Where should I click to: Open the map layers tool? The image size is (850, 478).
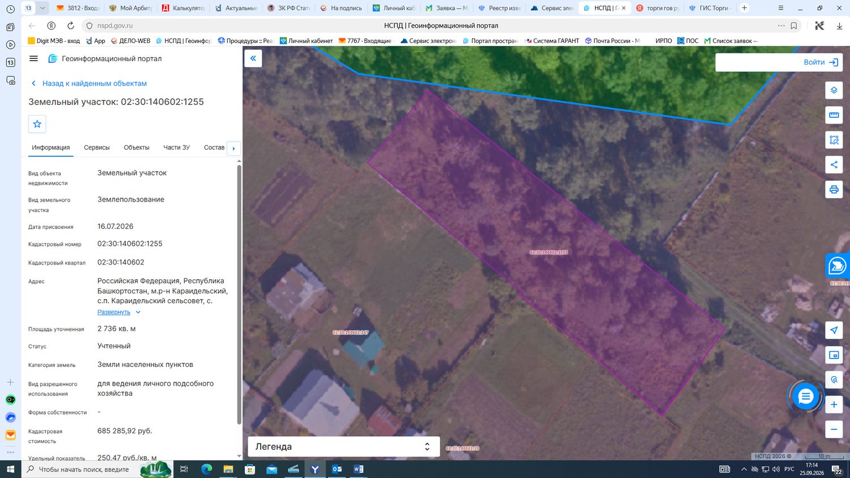pyautogui.click(x=834, y=90)
